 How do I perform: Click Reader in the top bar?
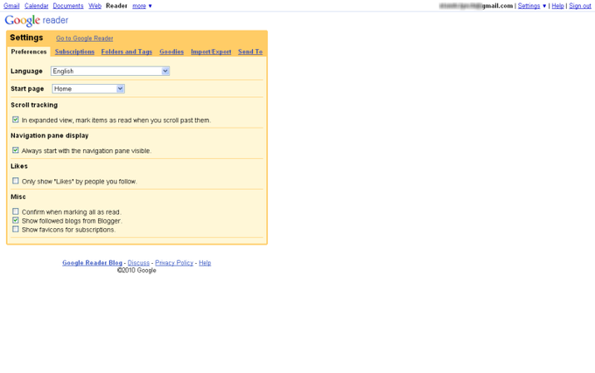click(116, 6)
